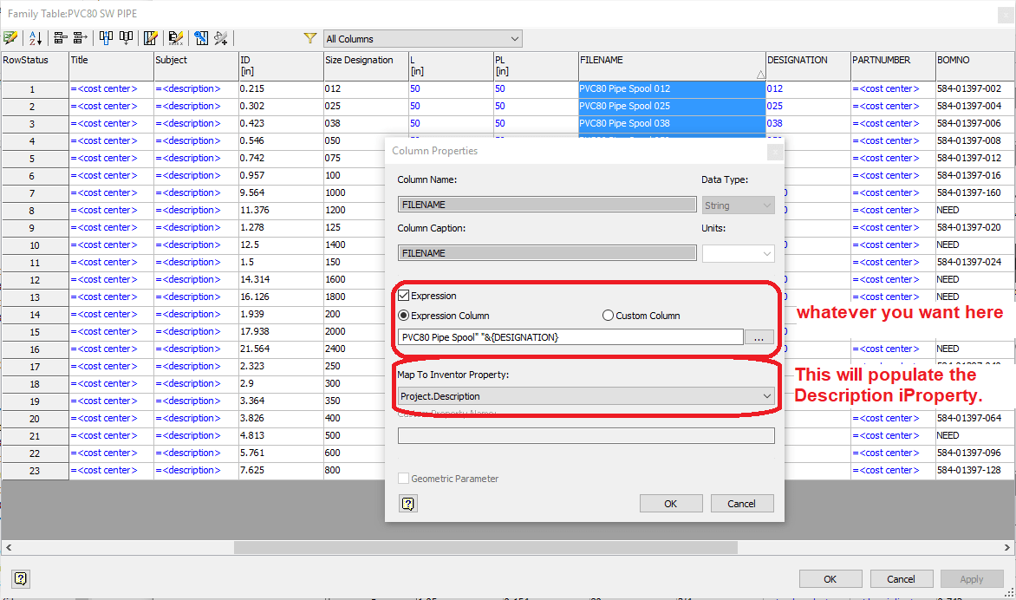Open the column filter funnel tool
This screenshot has height=600, width=1016.
(x=309, y=38)
